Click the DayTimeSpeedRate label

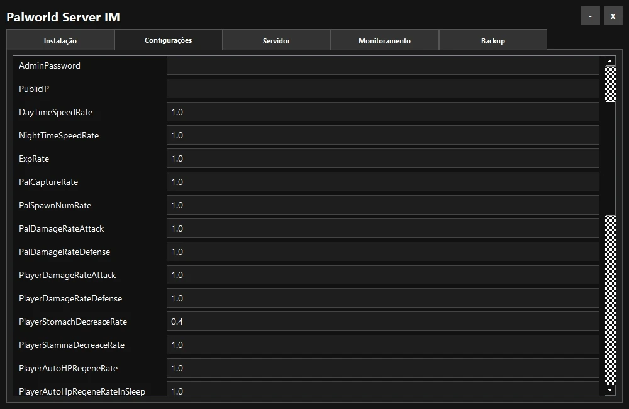pos(56,112)
